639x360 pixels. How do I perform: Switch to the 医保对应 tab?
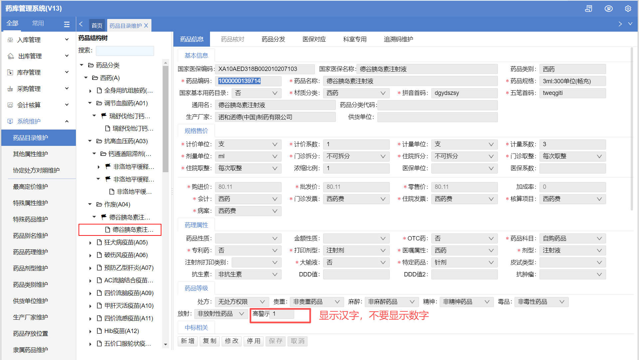(x=314, y=39)
